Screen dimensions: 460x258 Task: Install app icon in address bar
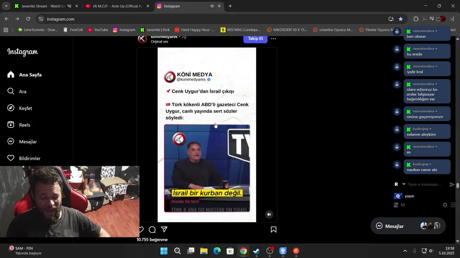point(391,19)
